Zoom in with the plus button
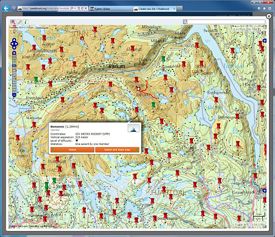The height and width of the screenshot is (237, 275). point(14,53)
